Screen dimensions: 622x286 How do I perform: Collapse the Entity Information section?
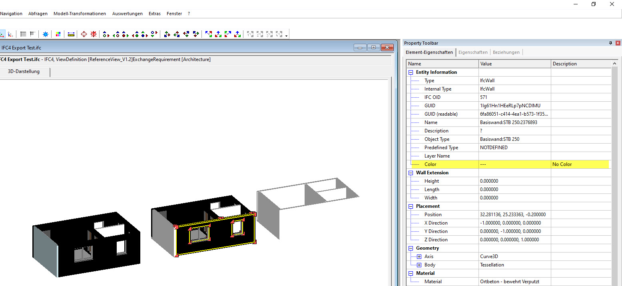click(x=410, y=72)
